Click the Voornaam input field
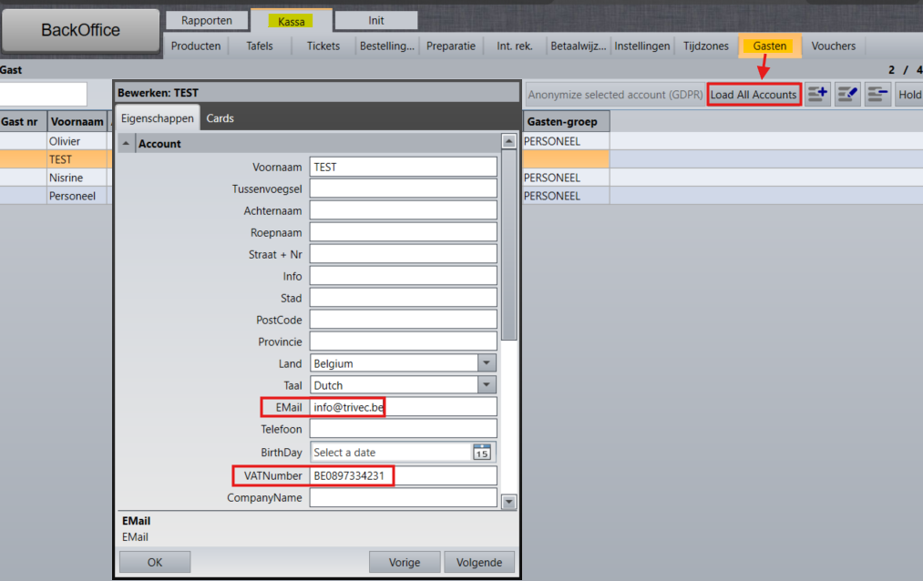 point(404,167)
